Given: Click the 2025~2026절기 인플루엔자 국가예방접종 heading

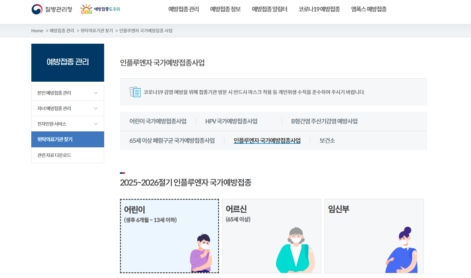Looking at the screenshot, I should pyautogui.click(x=185, y=182).
